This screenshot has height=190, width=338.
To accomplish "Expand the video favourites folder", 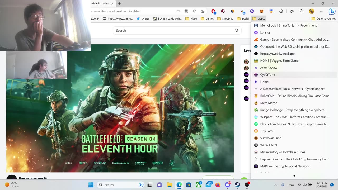I will (191, 18).
